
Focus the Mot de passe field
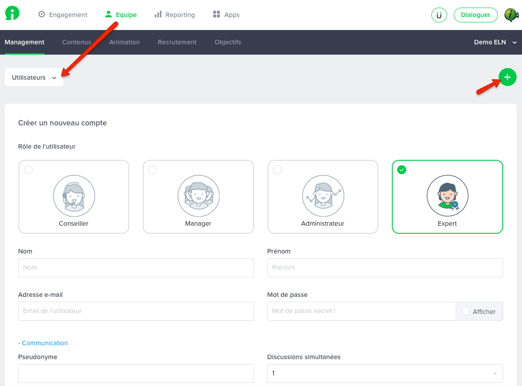pyautogui.click(x=361, y=311)
